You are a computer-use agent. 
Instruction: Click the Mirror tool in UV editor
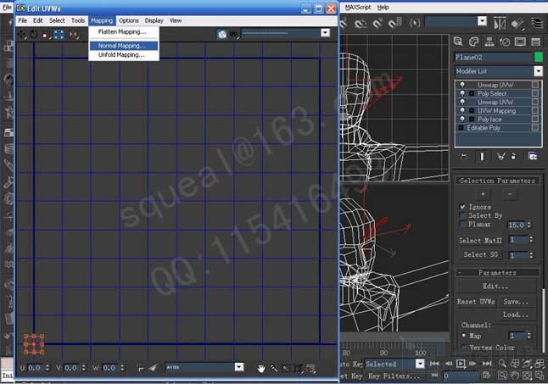[x=73, y=34]
